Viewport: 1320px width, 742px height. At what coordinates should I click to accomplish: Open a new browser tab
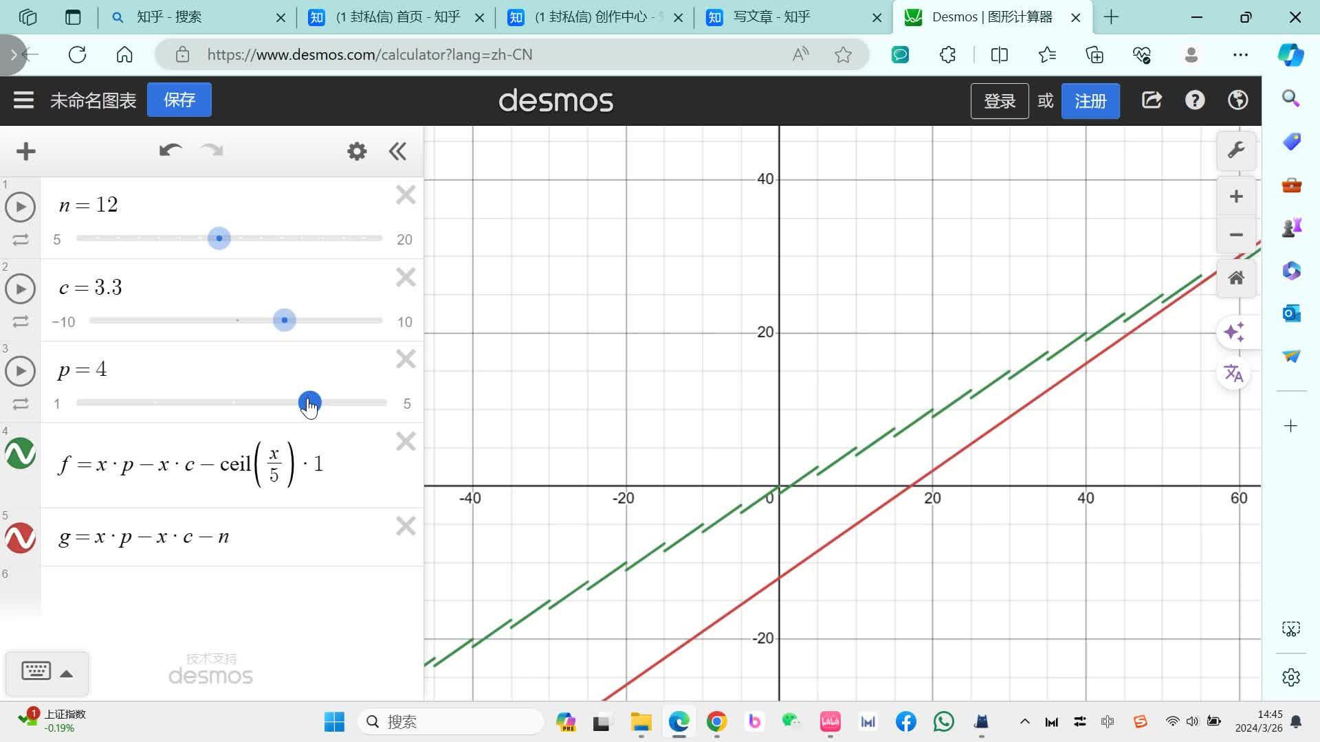pyautogui.click(x=1111, y=17)
